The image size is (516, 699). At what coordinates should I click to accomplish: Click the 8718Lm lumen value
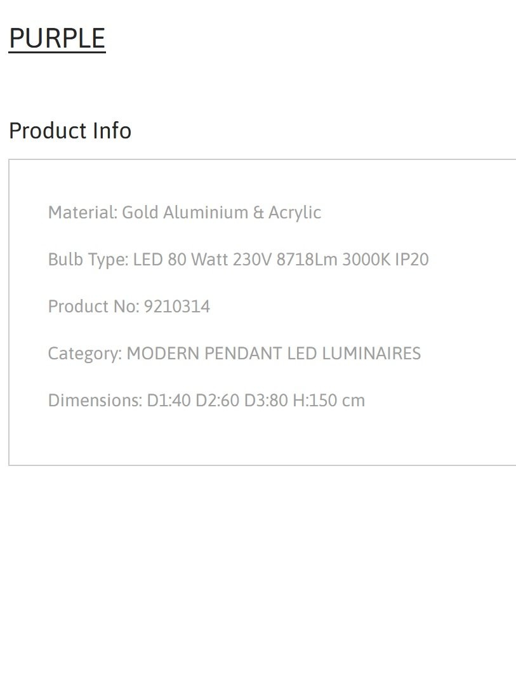coord(307,260)
